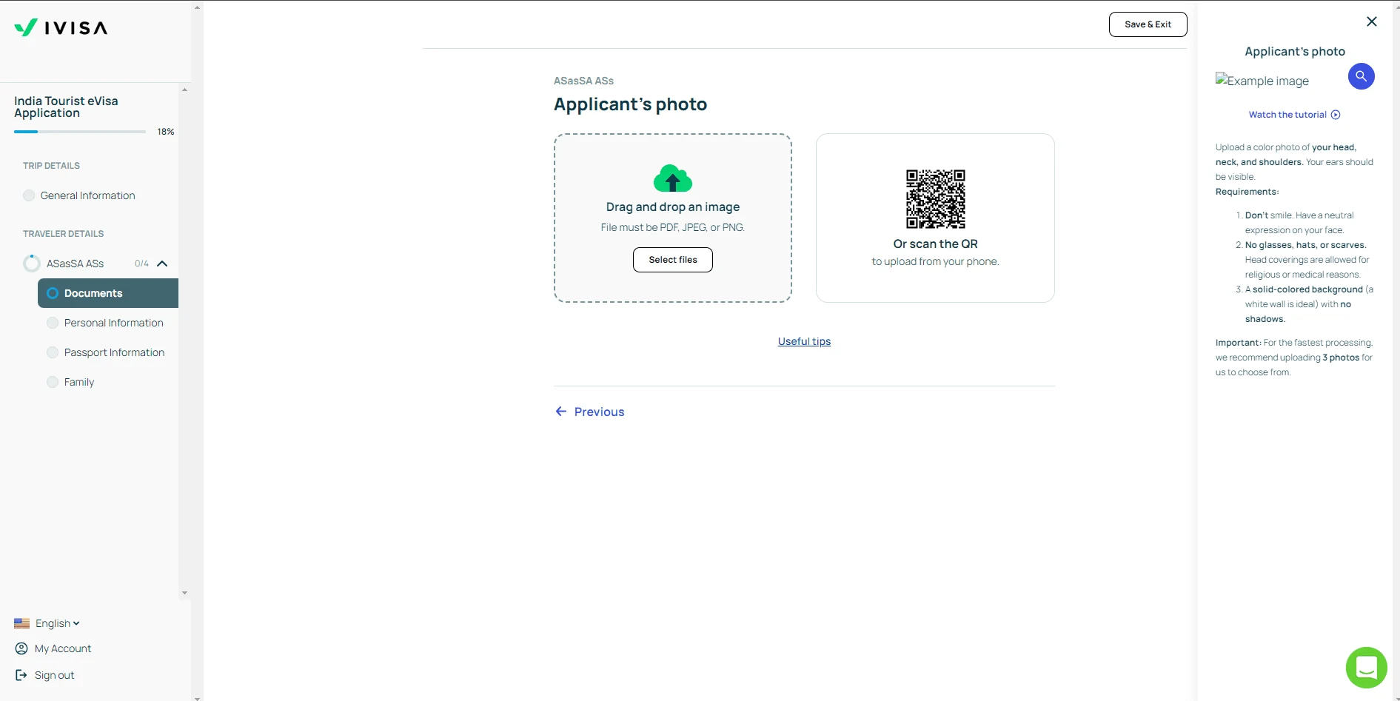The width and height of the screenshot is (1400, 701).
Task: Click the sidebar scroll up arrow
Action: coord(184,90)
